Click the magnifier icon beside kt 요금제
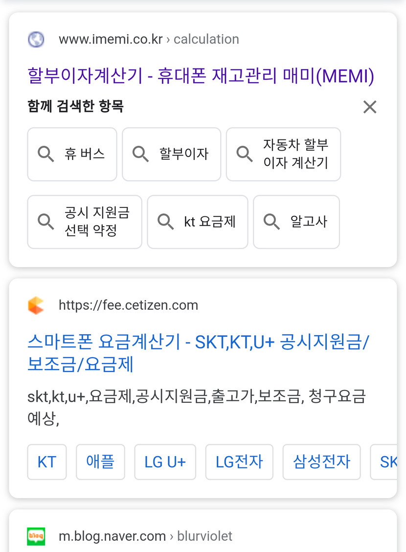This screenshot has width=406, height=552. click(x=166, y=222)
